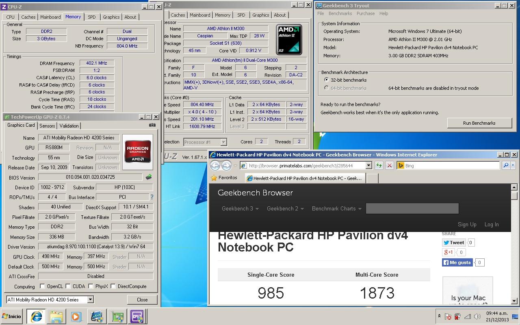This screenshot has width=520, height=325.
Task: Select the 64-bit benchmarks radio button
Action: coord(327,88)
